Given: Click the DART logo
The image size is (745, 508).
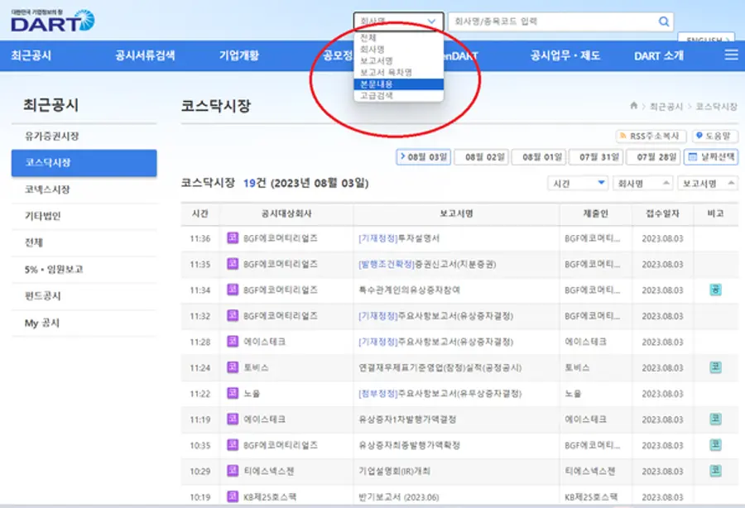Looking at the screenshot, I should coord(52,20).
